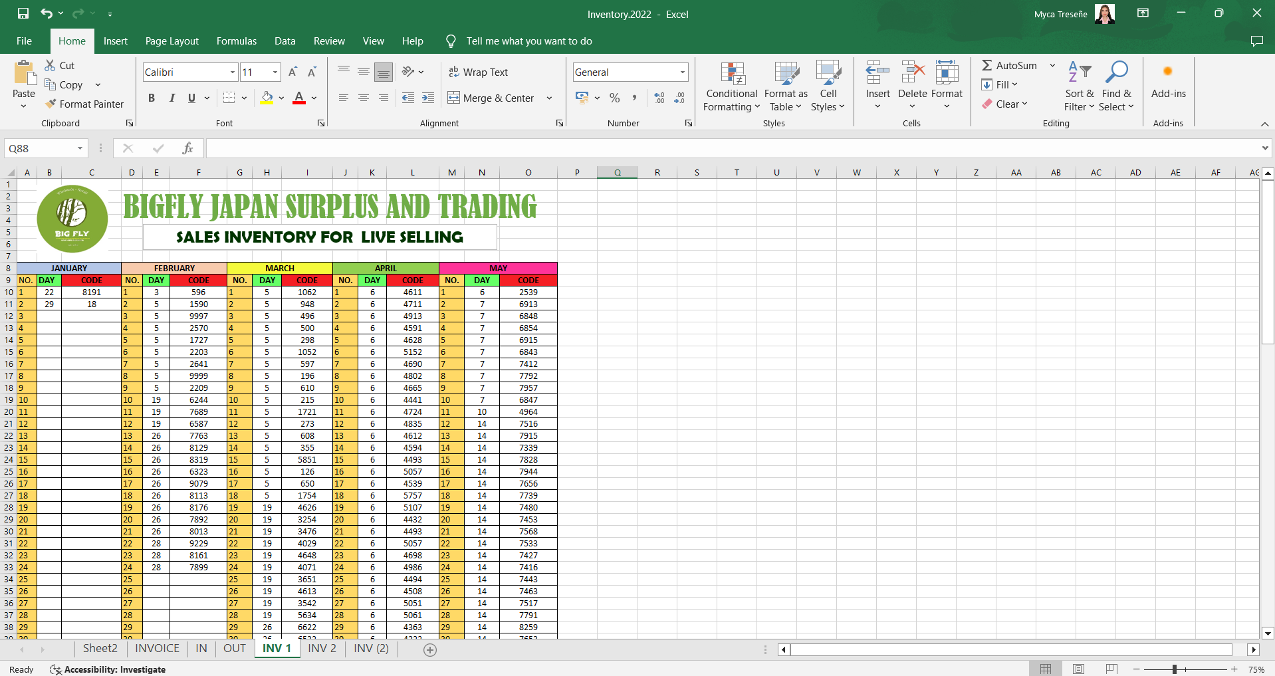This screenshot has width=1275, height=676.
Task: Add a new sheet with the plus icon
Action: 430,650
